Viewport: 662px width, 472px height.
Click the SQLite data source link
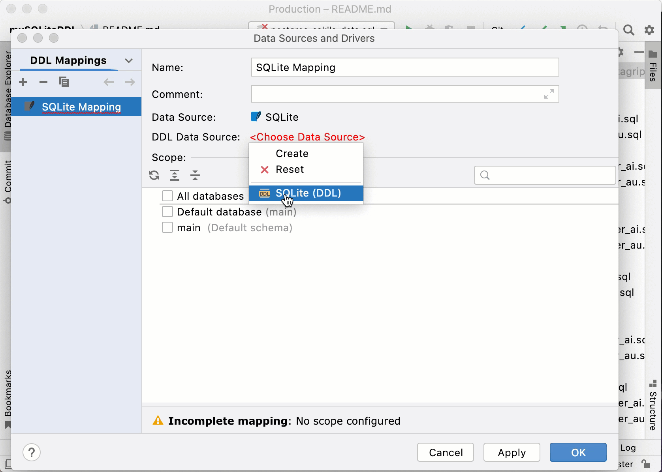point(282,117)
